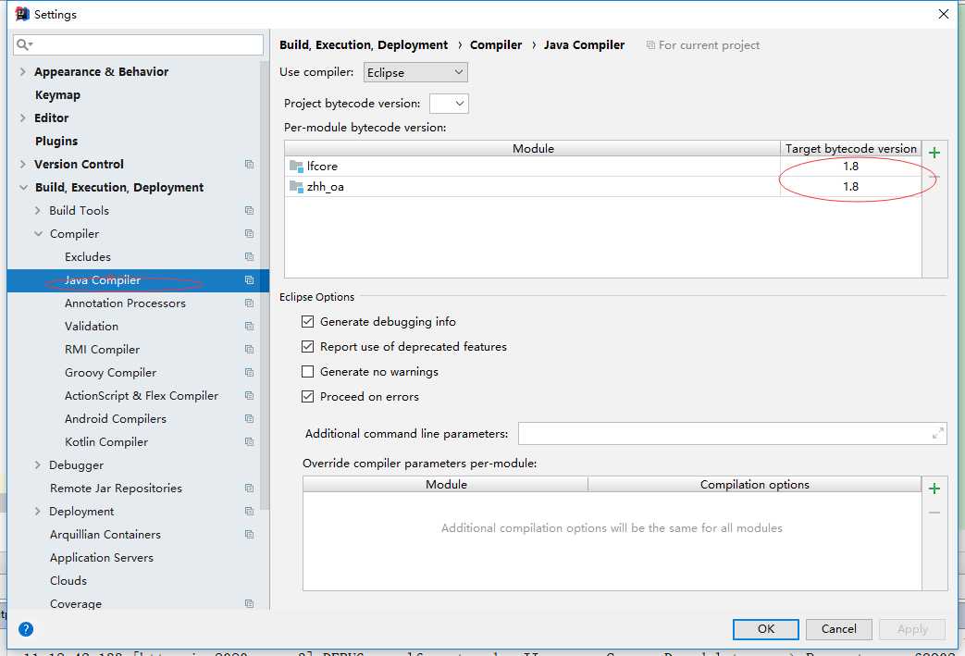Click the project-level icon next to Build Tools
965x656 pixels.
click(249, 210)
